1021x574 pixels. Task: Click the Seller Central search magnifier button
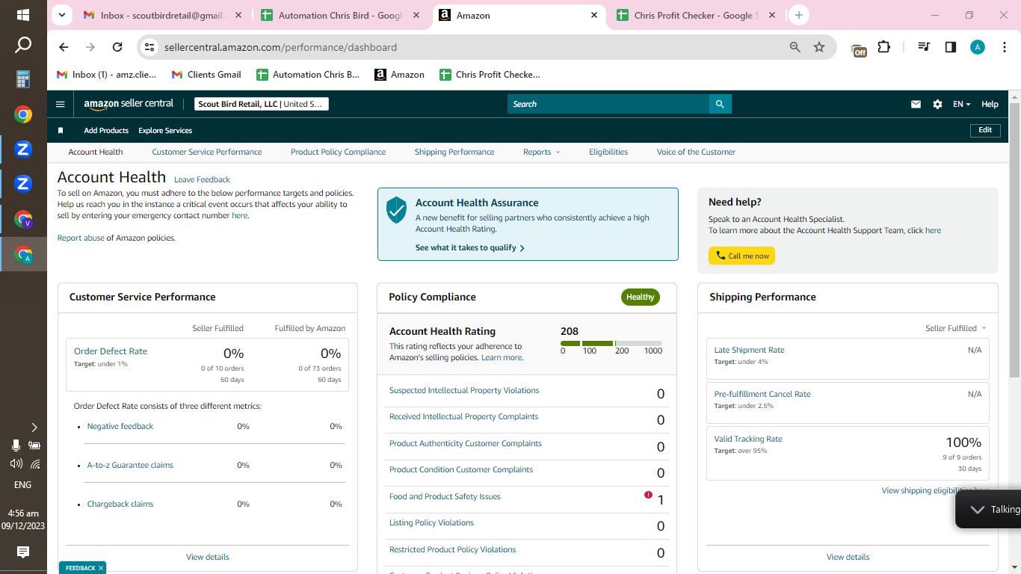tap(720, 104)
